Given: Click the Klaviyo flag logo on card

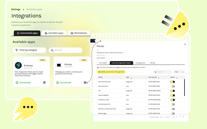Looking at the screenshot, I should click(59, 65).
